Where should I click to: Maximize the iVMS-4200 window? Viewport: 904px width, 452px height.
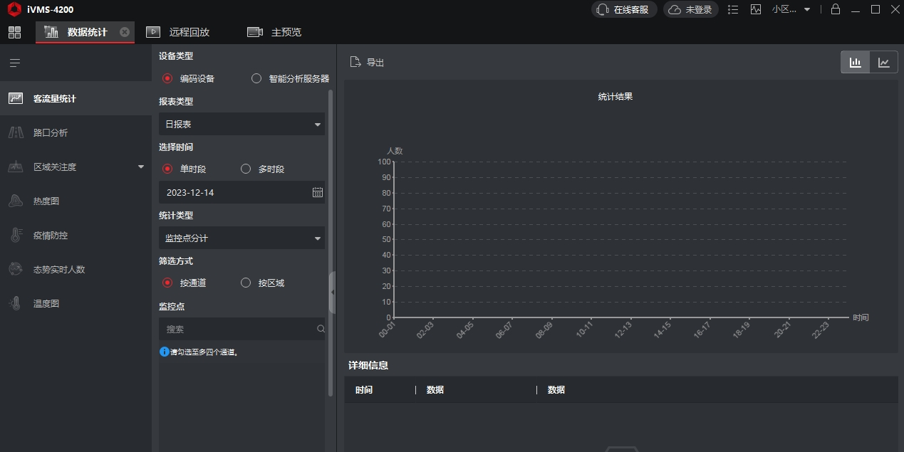coord(876,9)
